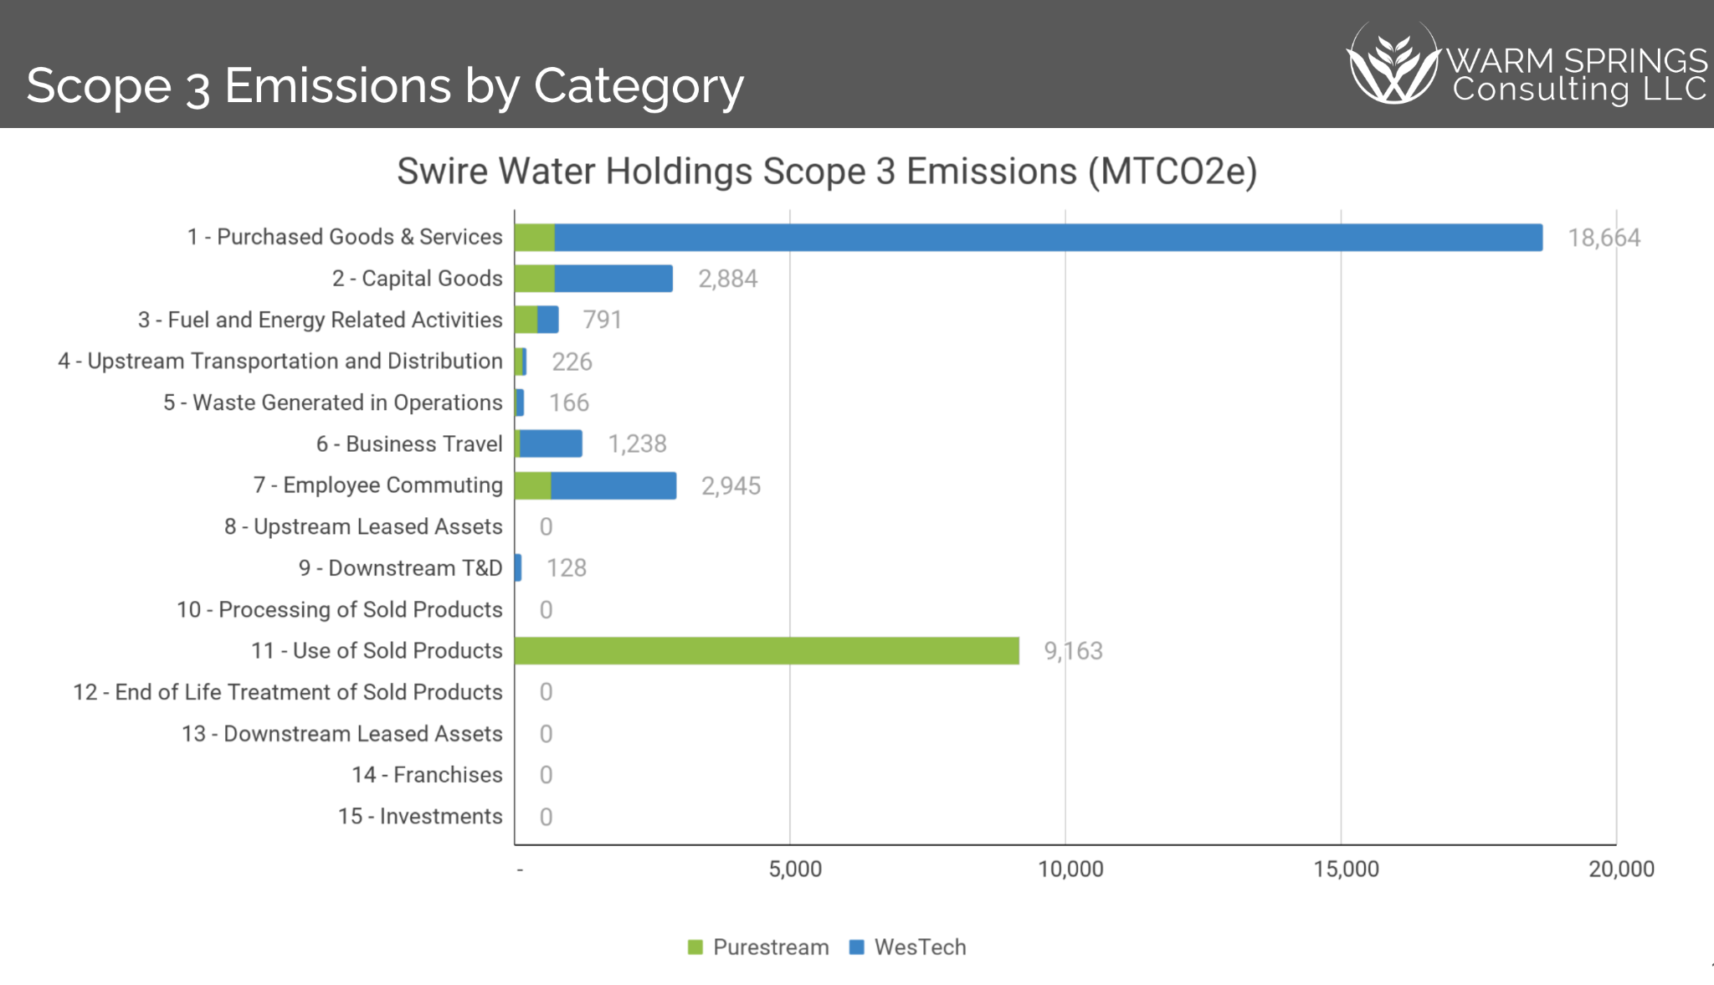Click the green segment of Purchased Goods bar
This screenshot has width=1714, height=985.
point(535,238)
